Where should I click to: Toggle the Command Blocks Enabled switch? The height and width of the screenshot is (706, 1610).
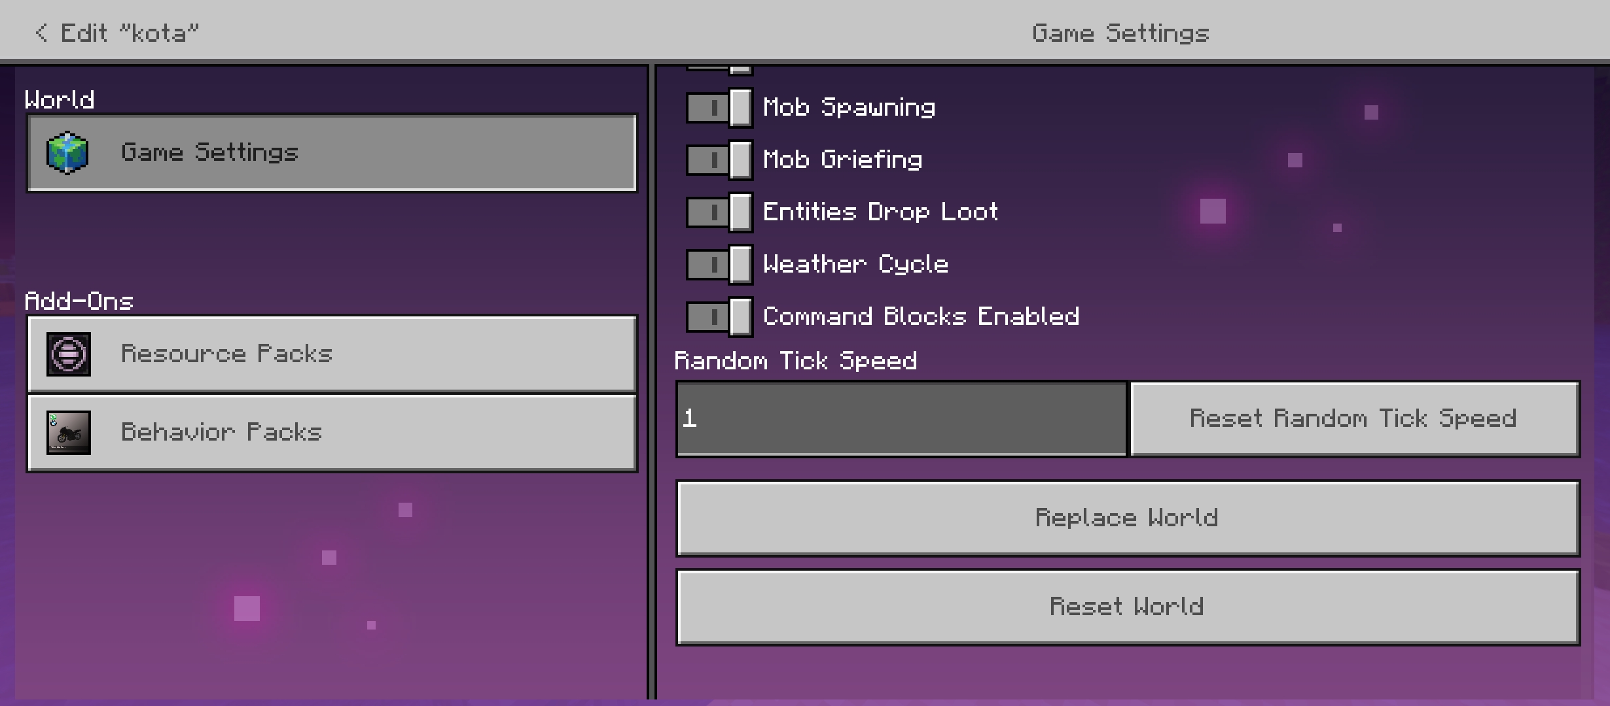pyautogui.click(x=719, y=316)
